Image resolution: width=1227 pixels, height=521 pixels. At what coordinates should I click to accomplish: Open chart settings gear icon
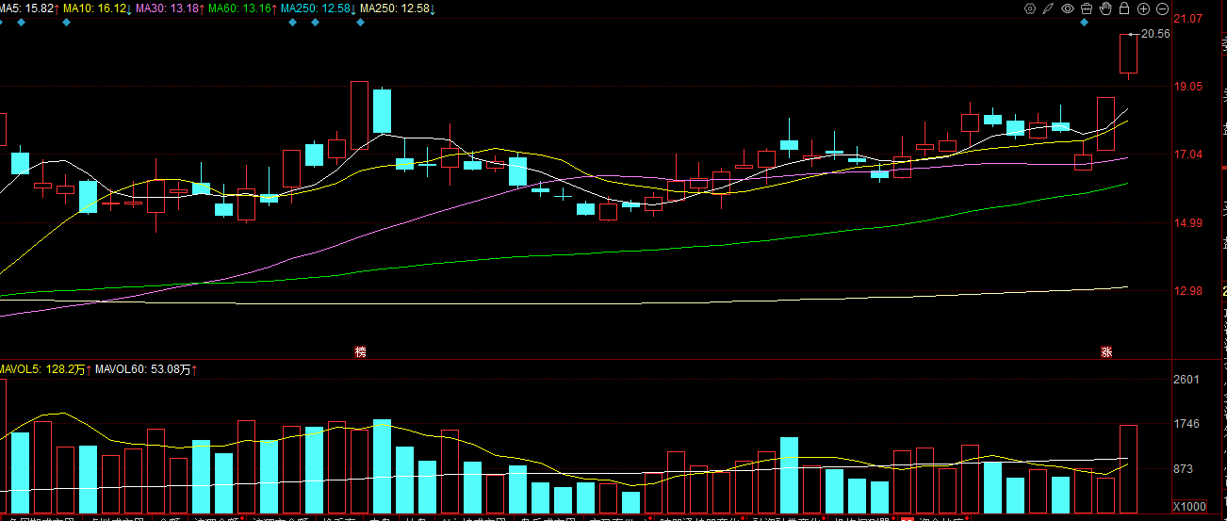coord(1030,8)
